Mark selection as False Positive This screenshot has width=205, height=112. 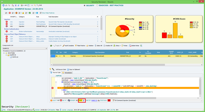[x=80, y=46]
